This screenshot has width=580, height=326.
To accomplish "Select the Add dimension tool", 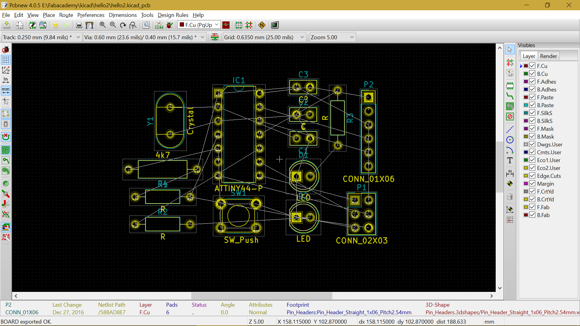I will pos(510,173).
